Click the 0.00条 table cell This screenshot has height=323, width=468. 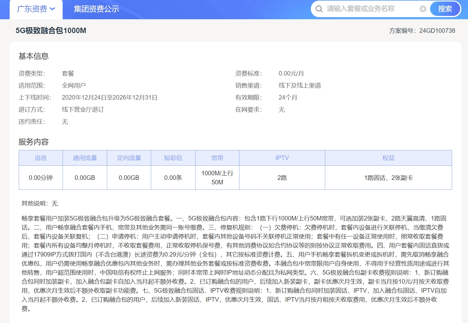(173, 178)
